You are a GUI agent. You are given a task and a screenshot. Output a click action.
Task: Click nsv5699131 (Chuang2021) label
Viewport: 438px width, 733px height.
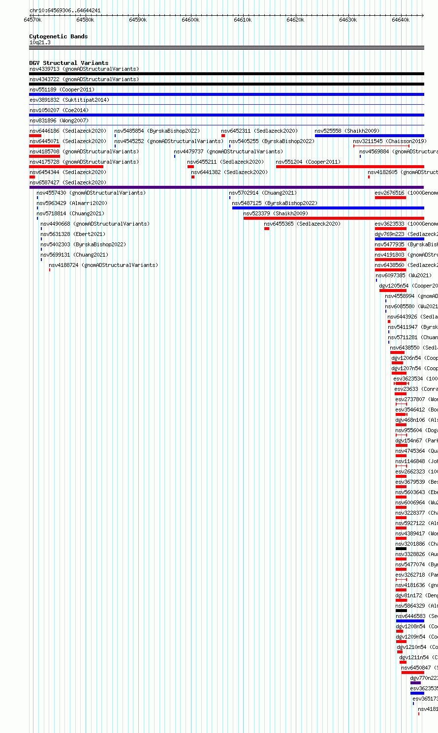pyautogui.click(x=75, y=255)
